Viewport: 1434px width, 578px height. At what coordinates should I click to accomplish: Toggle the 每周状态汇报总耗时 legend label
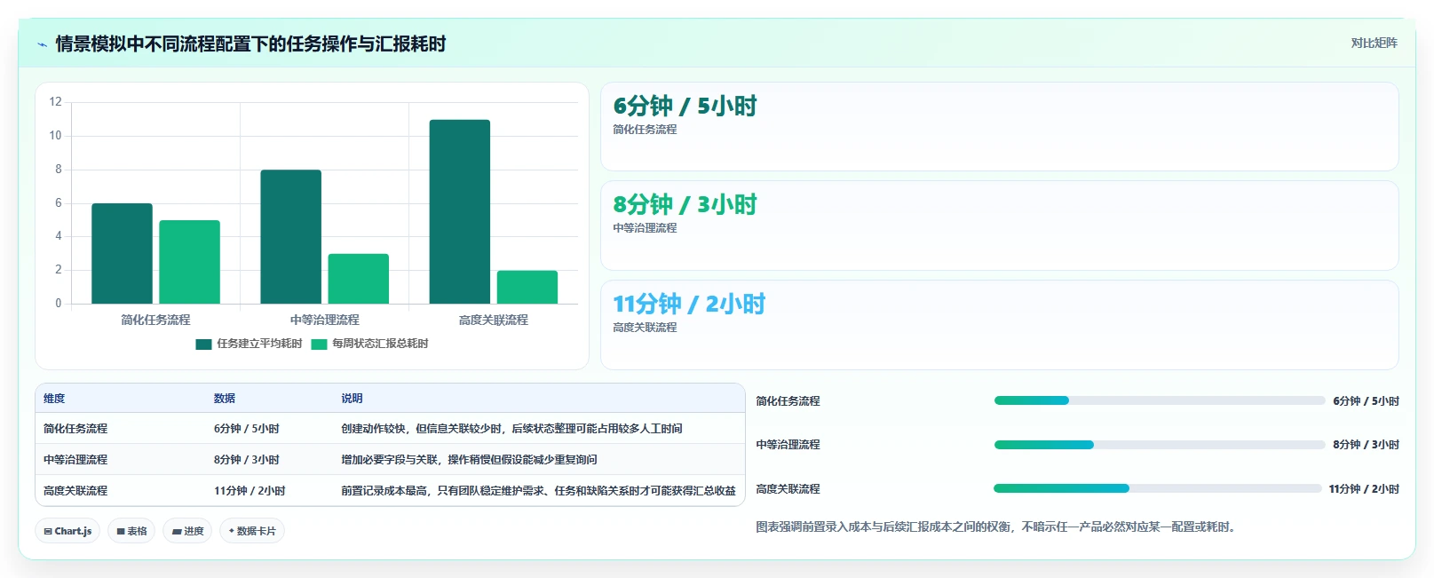pyautogui.click(x=380, y=344)
